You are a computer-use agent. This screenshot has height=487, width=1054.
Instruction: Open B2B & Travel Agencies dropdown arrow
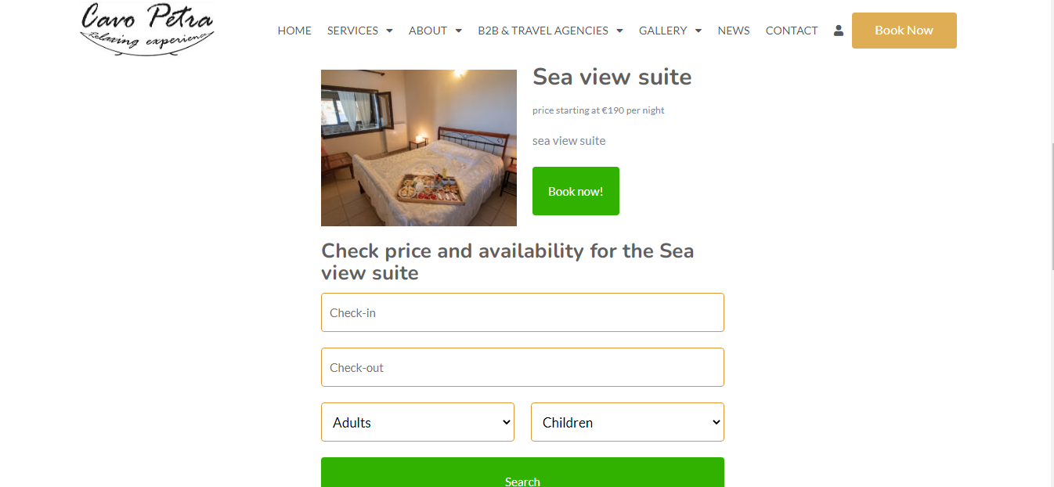619,31
